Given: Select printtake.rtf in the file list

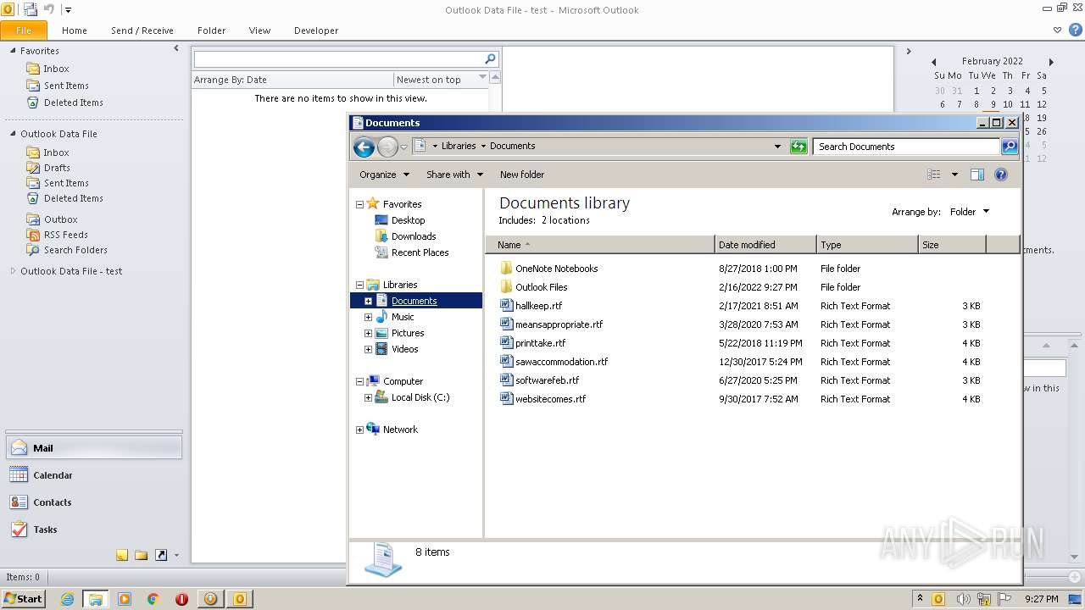Looking at the screenshot, I should point(532,343).
